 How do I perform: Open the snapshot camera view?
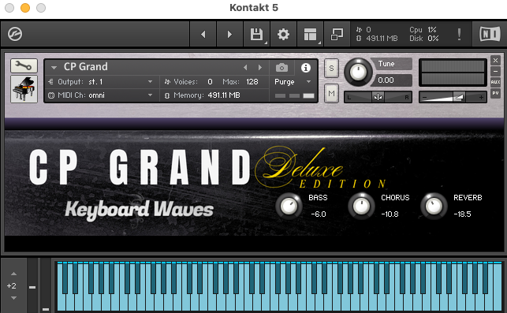tap(281, 68)
